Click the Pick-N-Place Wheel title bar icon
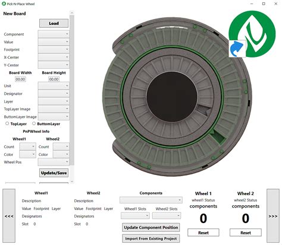 pos(4,4)
